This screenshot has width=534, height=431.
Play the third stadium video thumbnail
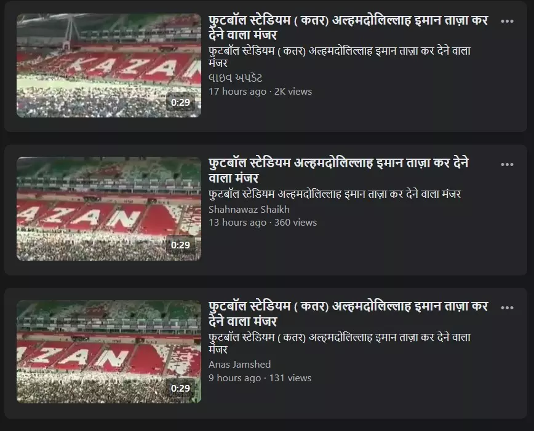click(x=109, y=352)
